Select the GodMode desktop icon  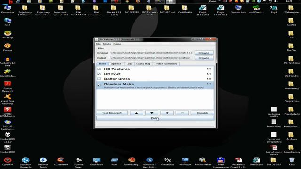[96, 161]
